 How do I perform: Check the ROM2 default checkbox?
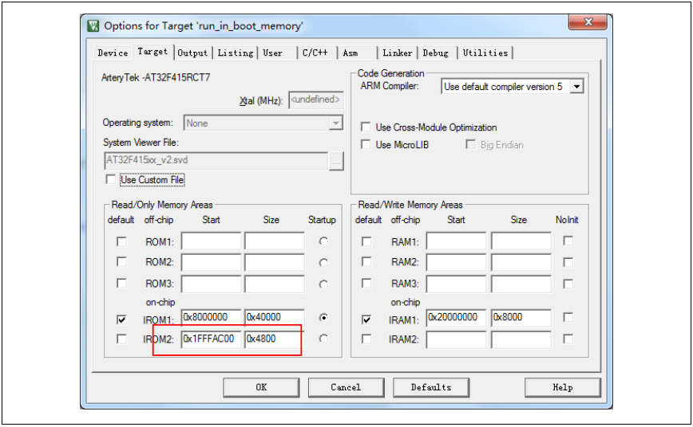[121, 261]
